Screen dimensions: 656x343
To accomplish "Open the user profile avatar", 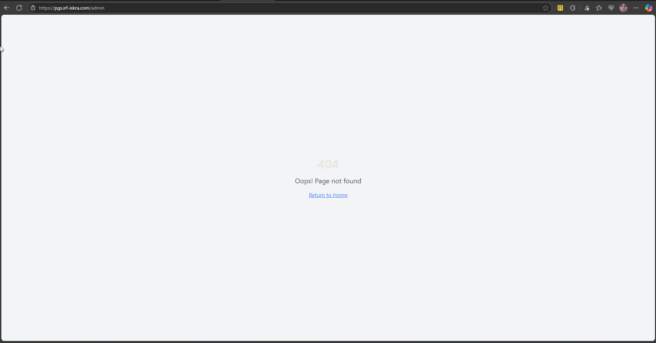I will tap(624, 8).
